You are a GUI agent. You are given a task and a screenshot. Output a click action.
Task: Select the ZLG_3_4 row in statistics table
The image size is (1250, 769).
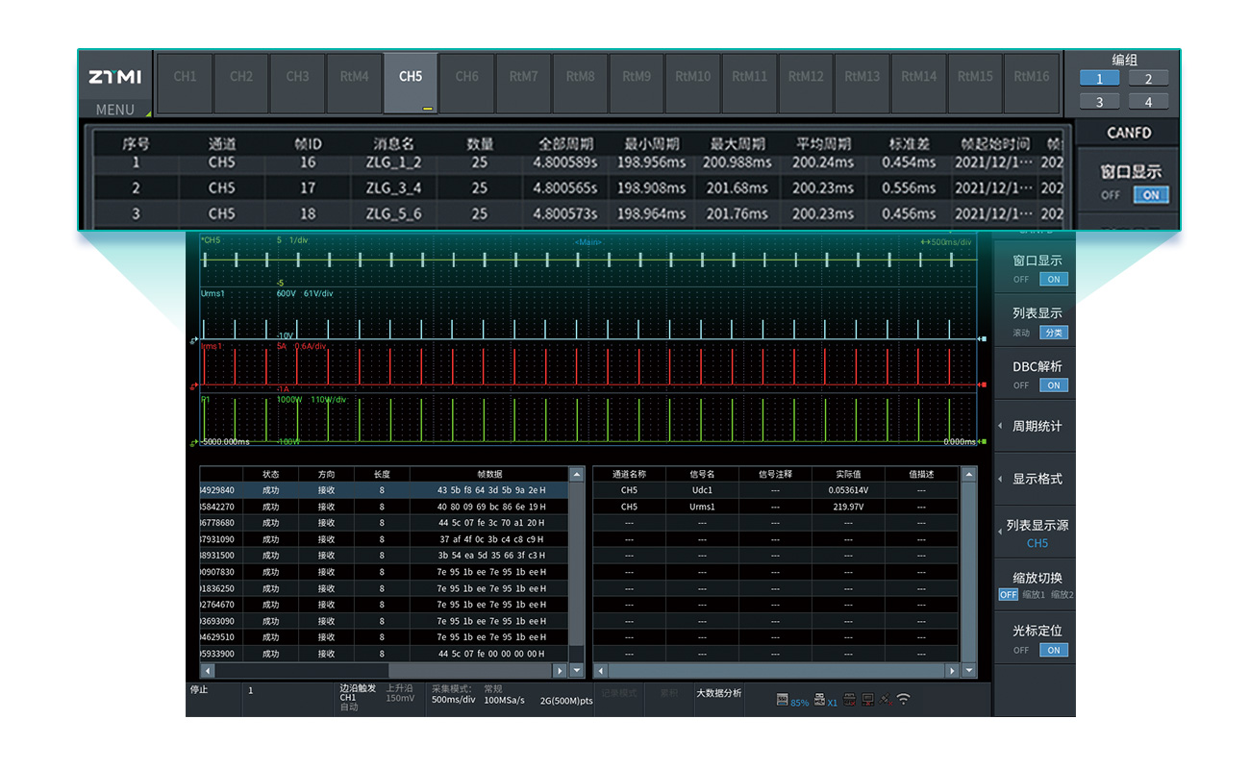point(394,188)
